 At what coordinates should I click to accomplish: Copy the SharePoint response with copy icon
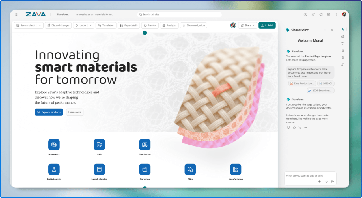(288, 127)
